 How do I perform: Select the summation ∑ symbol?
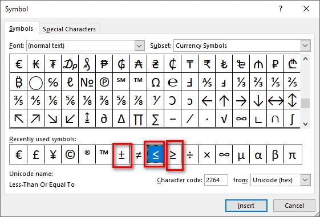point(156,118)
